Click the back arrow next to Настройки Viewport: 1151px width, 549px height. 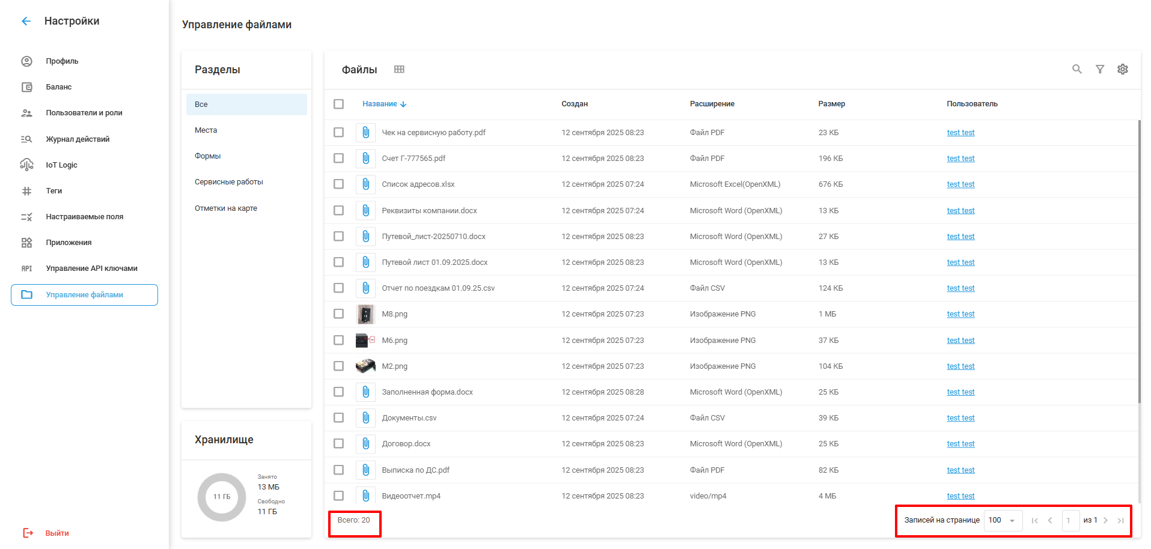[26, 21]
